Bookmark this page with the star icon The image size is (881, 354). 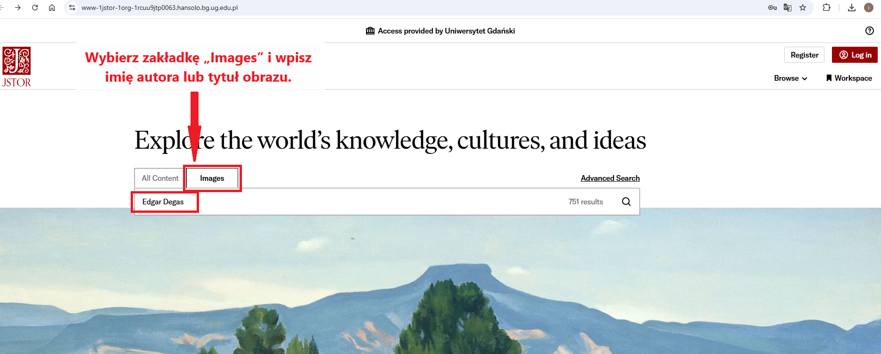pos(803,8)
